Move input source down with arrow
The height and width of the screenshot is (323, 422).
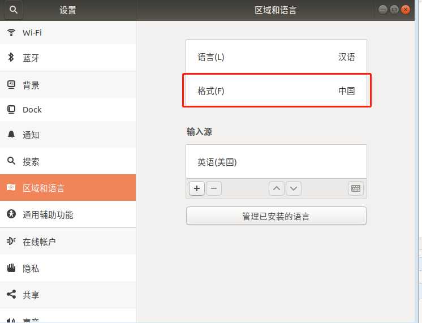click(x=294, y=188)
